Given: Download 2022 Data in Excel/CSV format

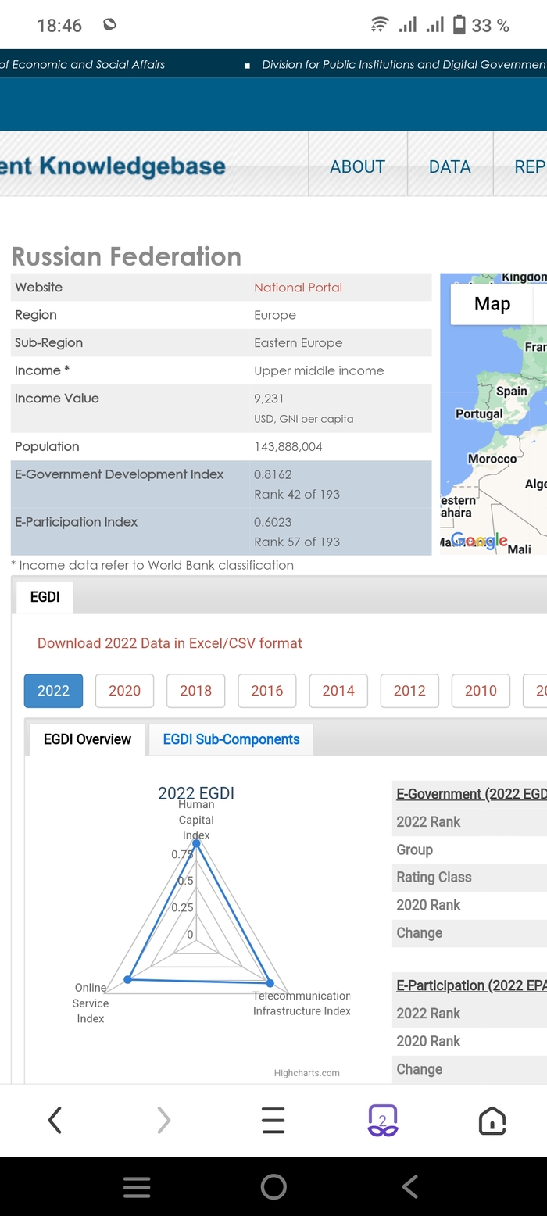Looking at the screenshot, I should tap(170, 643).
